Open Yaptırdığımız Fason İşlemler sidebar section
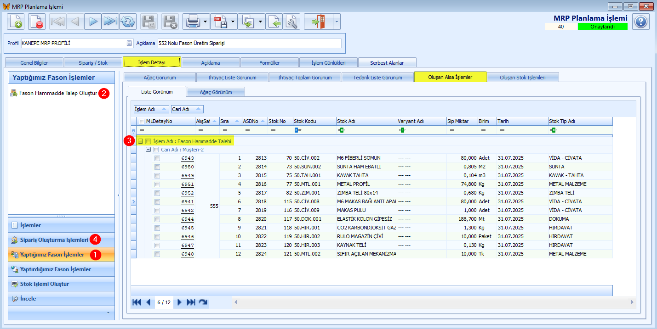The image size is (657, 329). click(62, 269)
